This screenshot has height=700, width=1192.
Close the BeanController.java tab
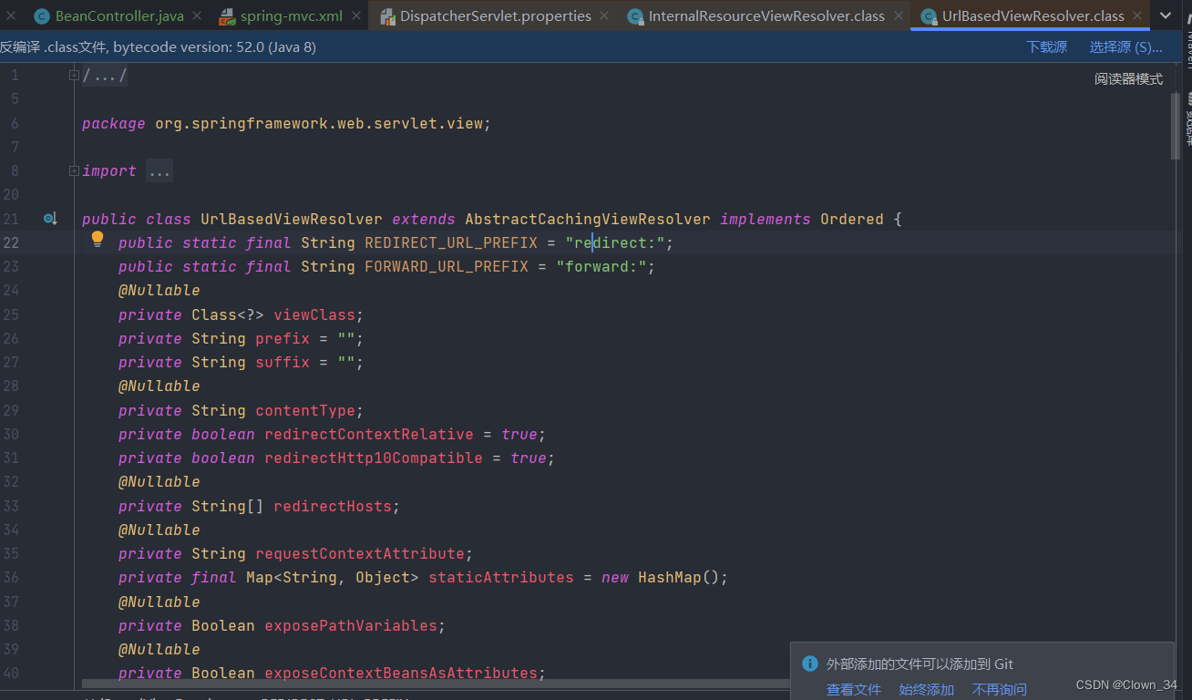click(x=197, y=16)
